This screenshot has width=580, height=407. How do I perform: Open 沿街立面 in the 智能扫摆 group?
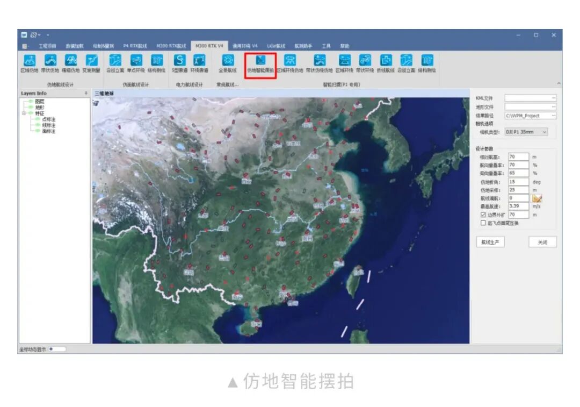tap(407, 63)
